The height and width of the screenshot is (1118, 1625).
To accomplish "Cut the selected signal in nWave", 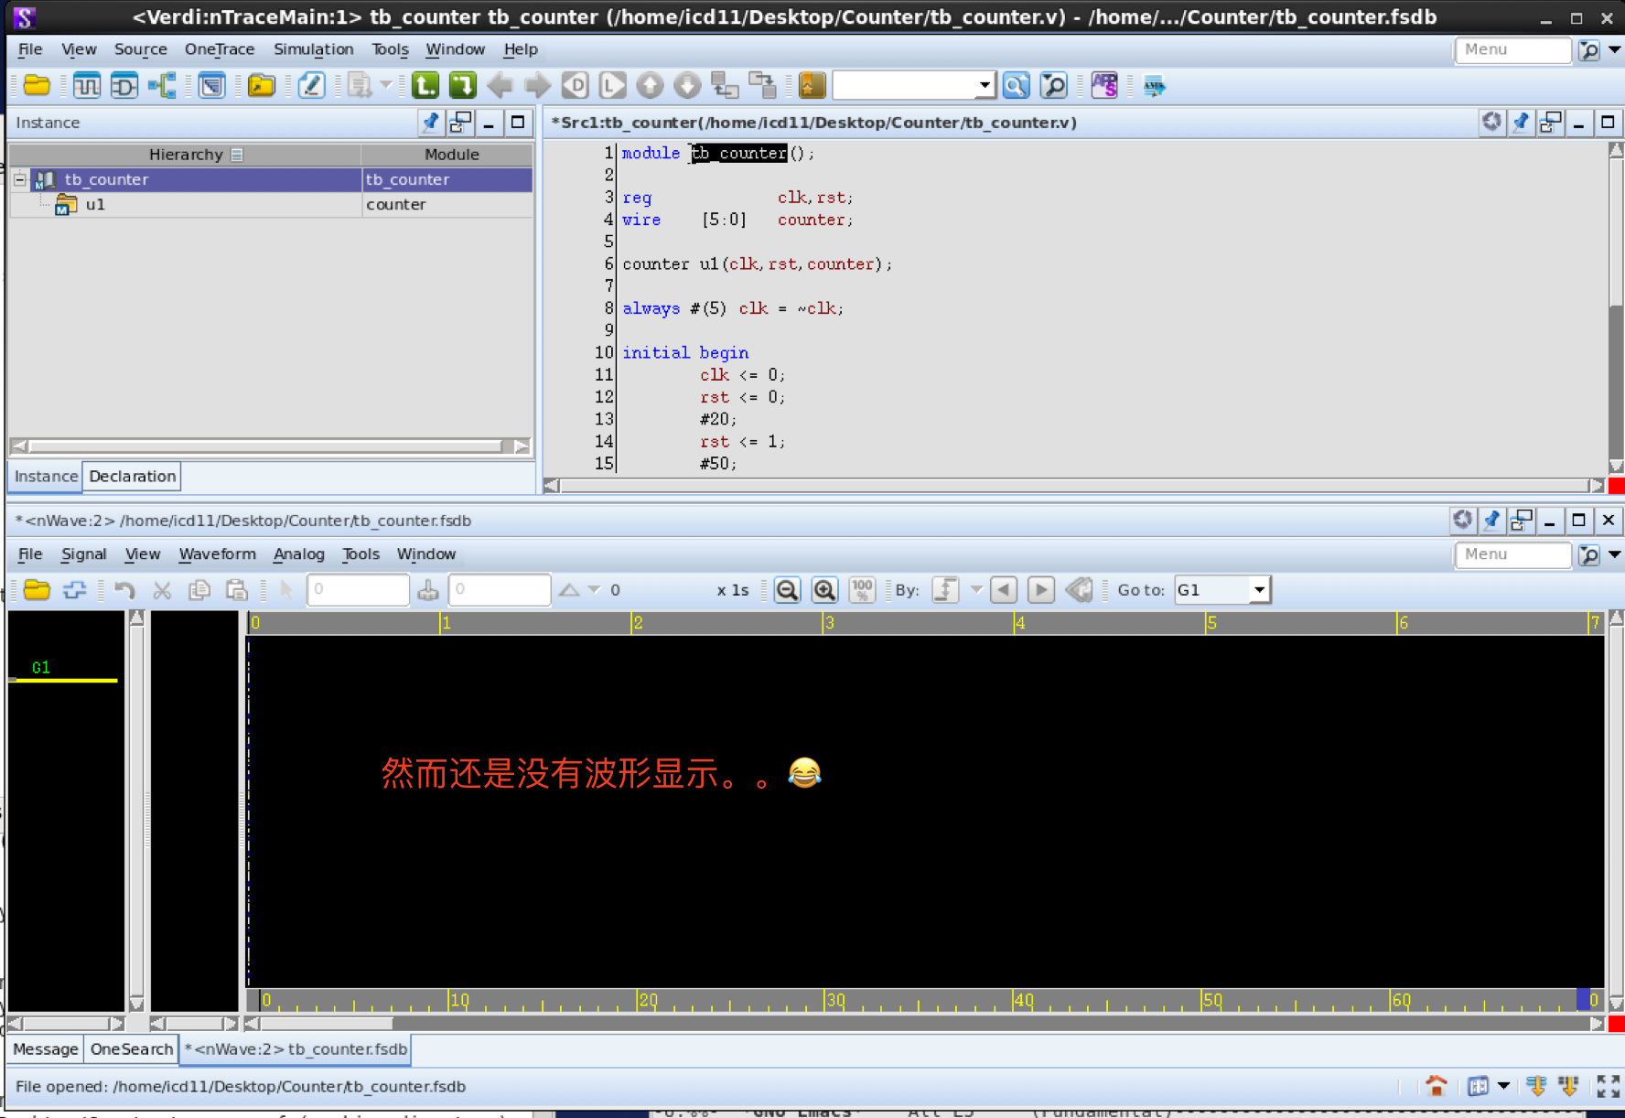I will point(162,589).
